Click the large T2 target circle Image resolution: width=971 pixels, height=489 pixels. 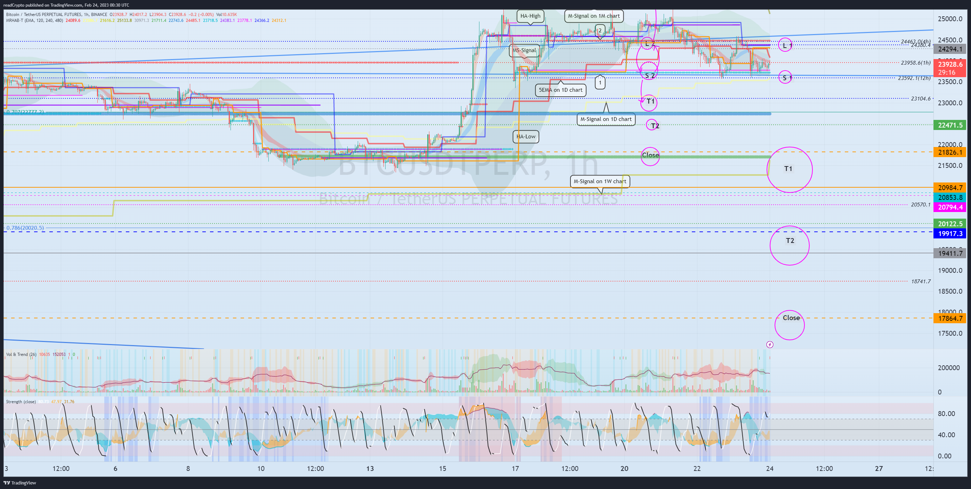[x=790, y=245]
